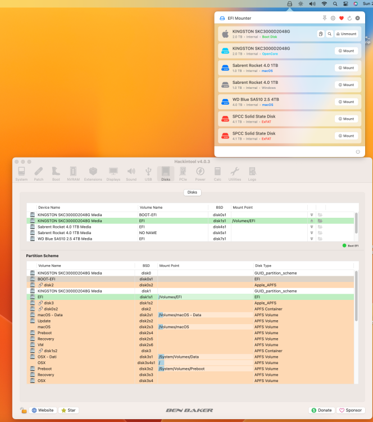
Task: Click the mount arrow for disk5s1 NO NAME row
Action: (312, 233)
